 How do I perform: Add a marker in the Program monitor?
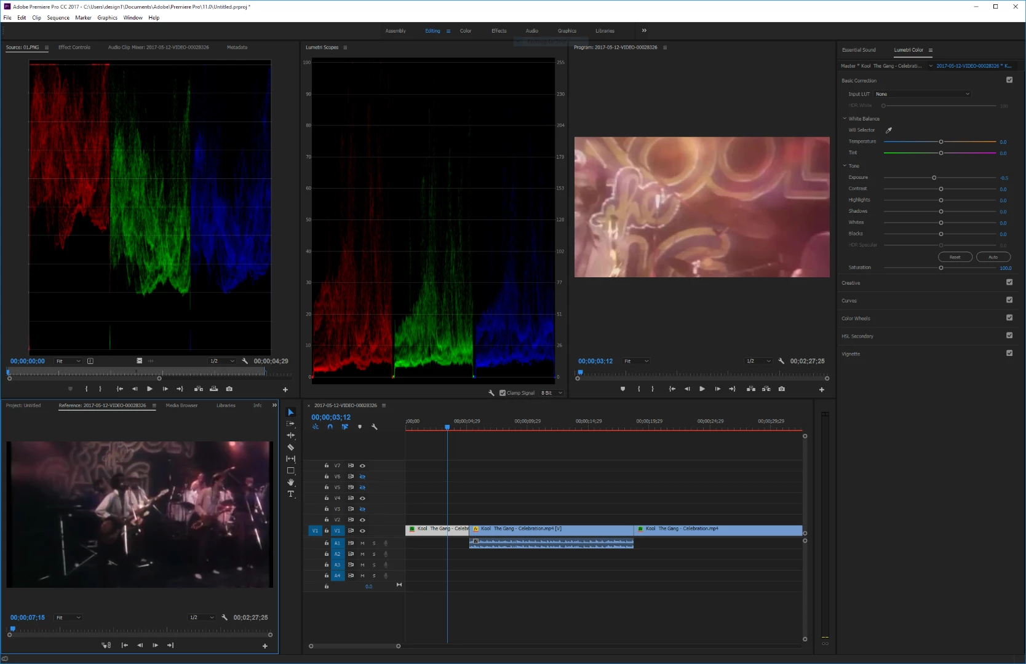tap(622, 389)
